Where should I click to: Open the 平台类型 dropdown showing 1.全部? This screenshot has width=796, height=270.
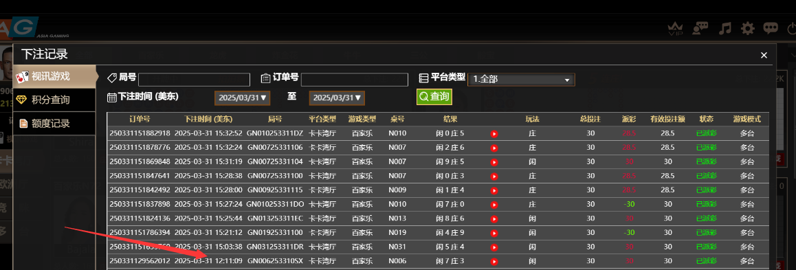pos(521,80)
